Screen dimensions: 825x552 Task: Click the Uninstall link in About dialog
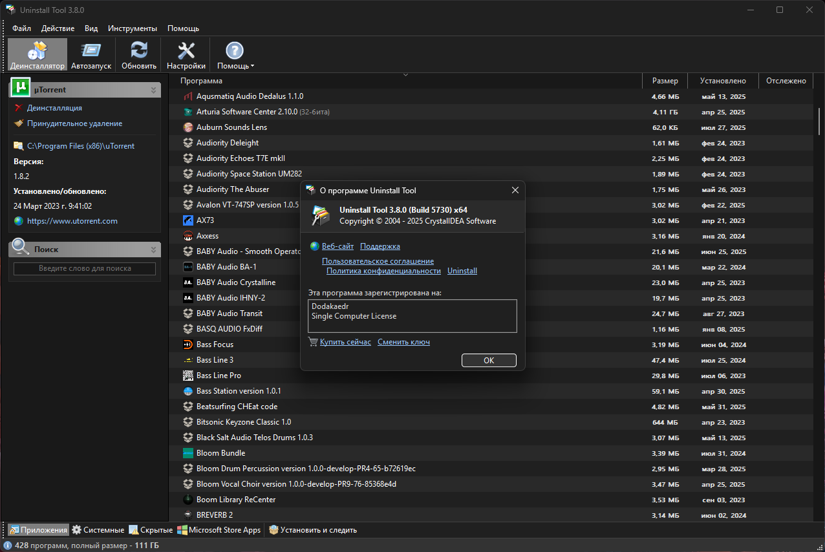[x=462, y=271]
